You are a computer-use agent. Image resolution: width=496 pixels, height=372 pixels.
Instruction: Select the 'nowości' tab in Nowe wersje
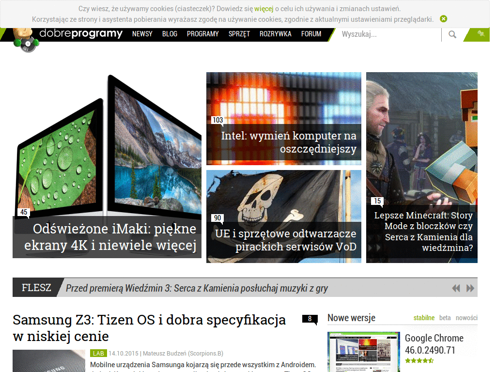coord(466,318)
